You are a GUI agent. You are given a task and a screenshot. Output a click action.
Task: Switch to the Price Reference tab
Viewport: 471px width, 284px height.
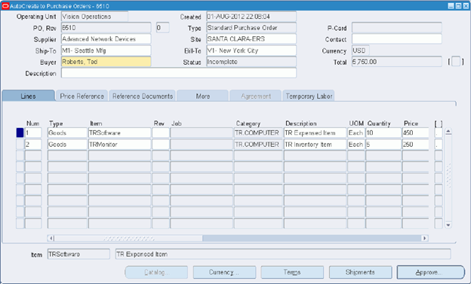[82, 96]
